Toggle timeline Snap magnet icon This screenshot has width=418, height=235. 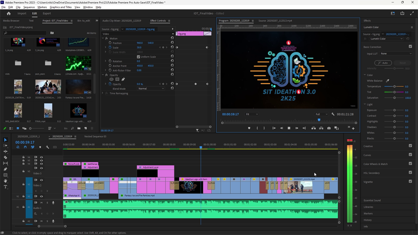[25, 147]
